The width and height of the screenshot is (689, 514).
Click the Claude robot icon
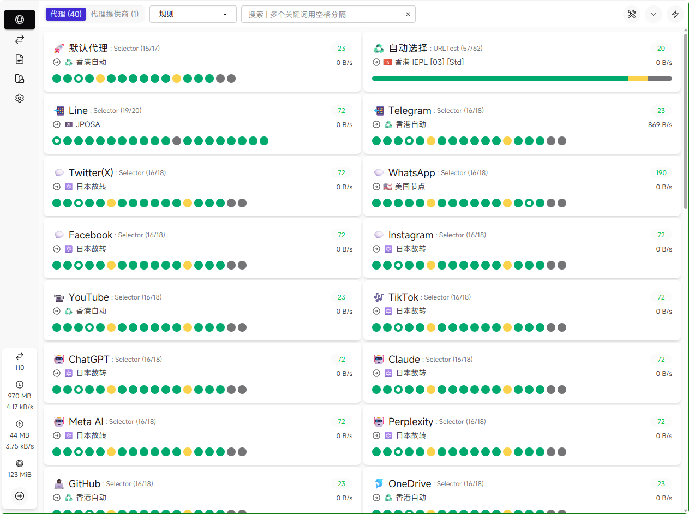[379, 359]
